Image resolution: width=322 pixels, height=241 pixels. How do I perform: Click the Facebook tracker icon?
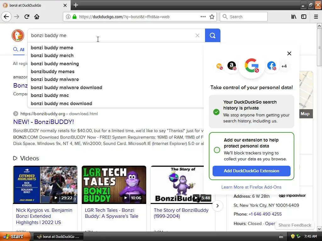coord(271,66)
